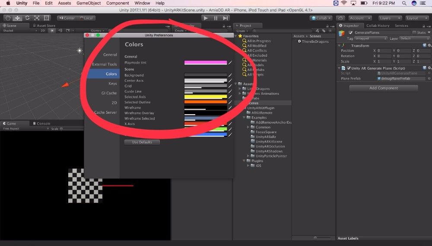Open the Create dropdown in Project panel

(242, 31)
